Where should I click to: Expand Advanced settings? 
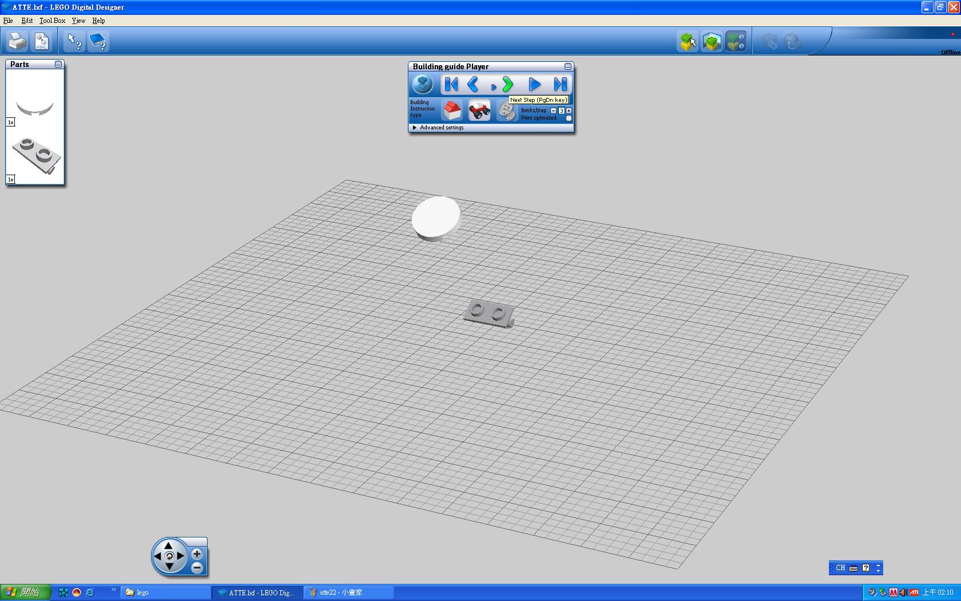pos(438,128)
